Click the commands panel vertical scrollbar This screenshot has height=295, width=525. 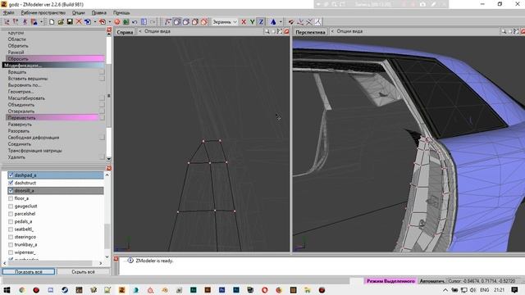(x=109, y=97)
